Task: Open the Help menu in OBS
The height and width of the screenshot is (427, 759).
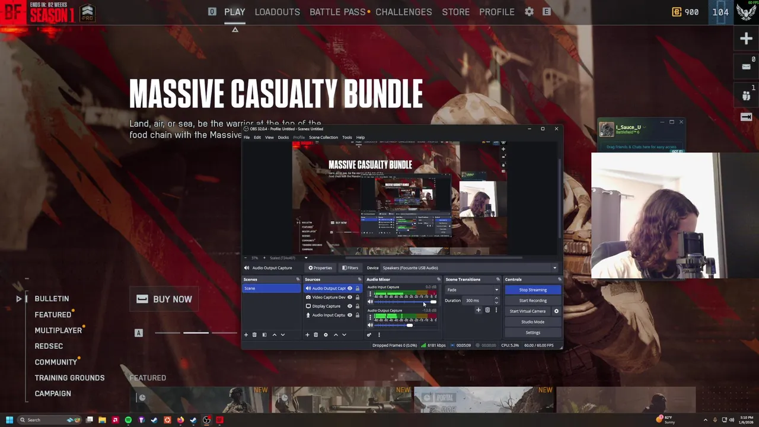Action: (361, 138)
